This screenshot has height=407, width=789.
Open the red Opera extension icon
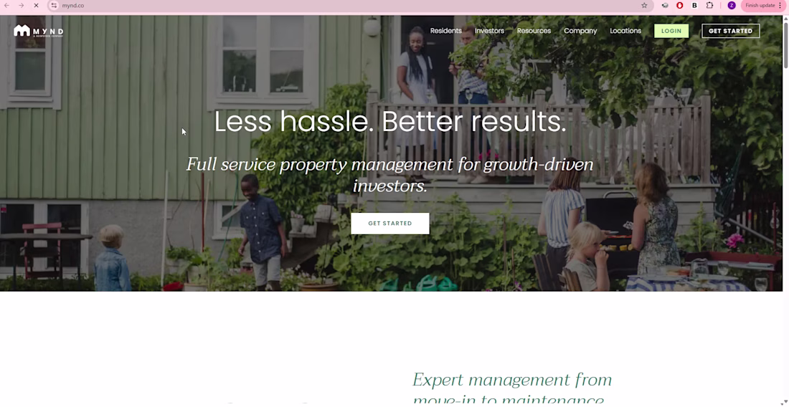pyautogui.click(x=679, y=6)
